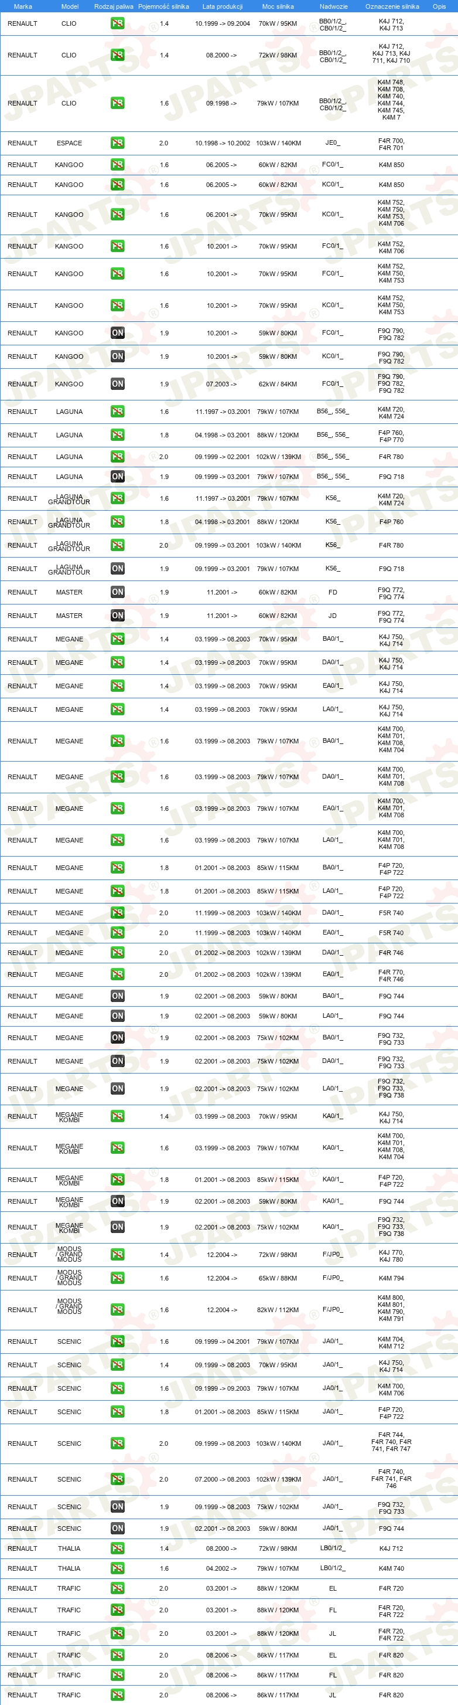Click the Moc silnika column header

tap(278, 6)
